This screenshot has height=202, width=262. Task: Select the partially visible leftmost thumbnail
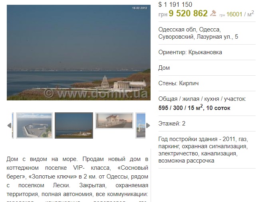13,126
